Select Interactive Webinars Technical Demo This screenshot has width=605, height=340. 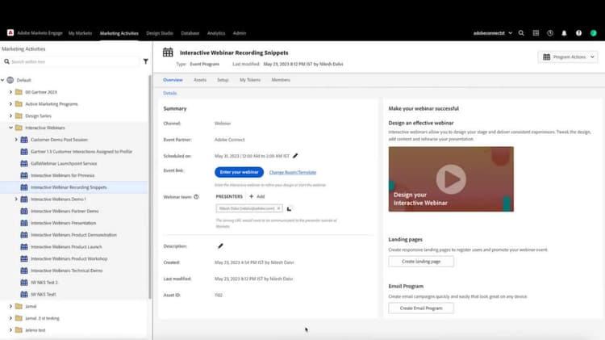66,271
